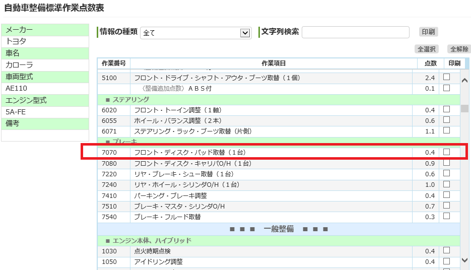
Task: Click the 1.1 points value for row 6071
Action: [430, 131]
